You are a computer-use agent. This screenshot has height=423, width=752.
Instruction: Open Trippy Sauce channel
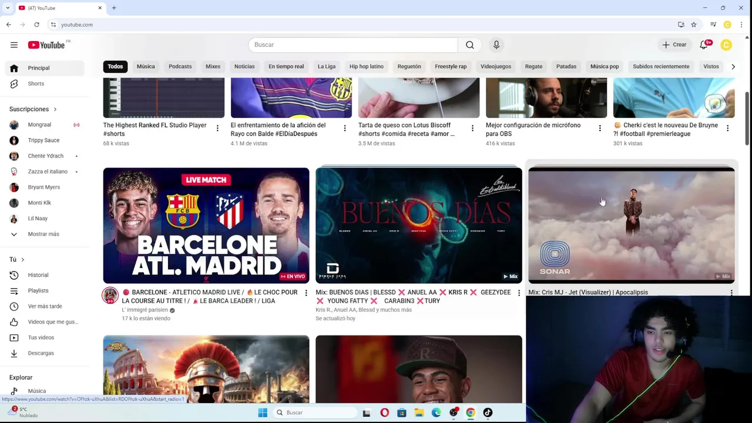(45, 140)
